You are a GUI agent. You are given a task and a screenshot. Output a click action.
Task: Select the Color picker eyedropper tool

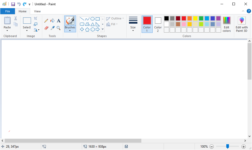(x=52, y=28)
